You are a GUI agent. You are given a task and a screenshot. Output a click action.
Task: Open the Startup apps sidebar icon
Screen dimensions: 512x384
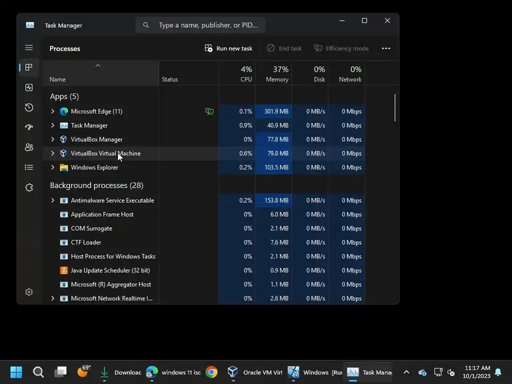(x=29, y=127)
